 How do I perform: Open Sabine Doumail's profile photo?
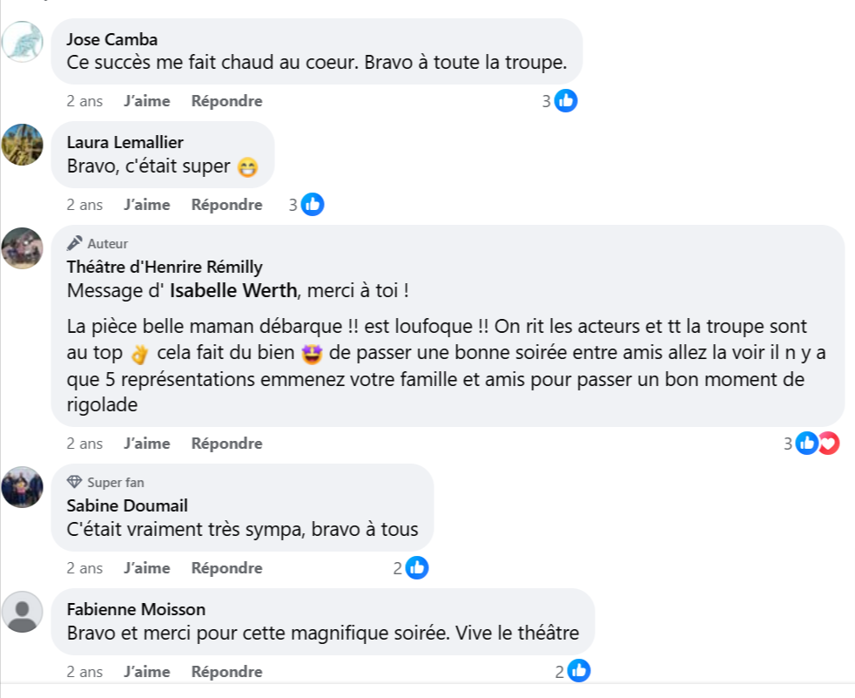pyautogui.click(x=23, y=487)
